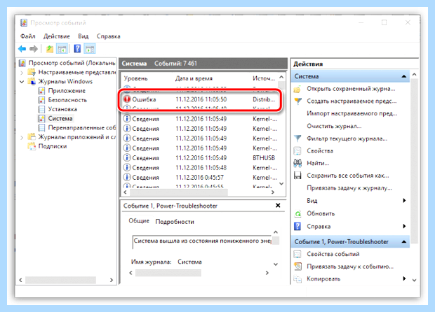
Task: Go back with the blue back arrow
Action: (22, 49)
